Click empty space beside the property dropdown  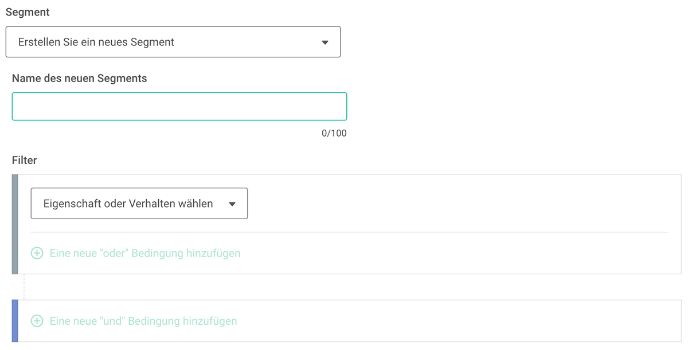tap(459, 203)
